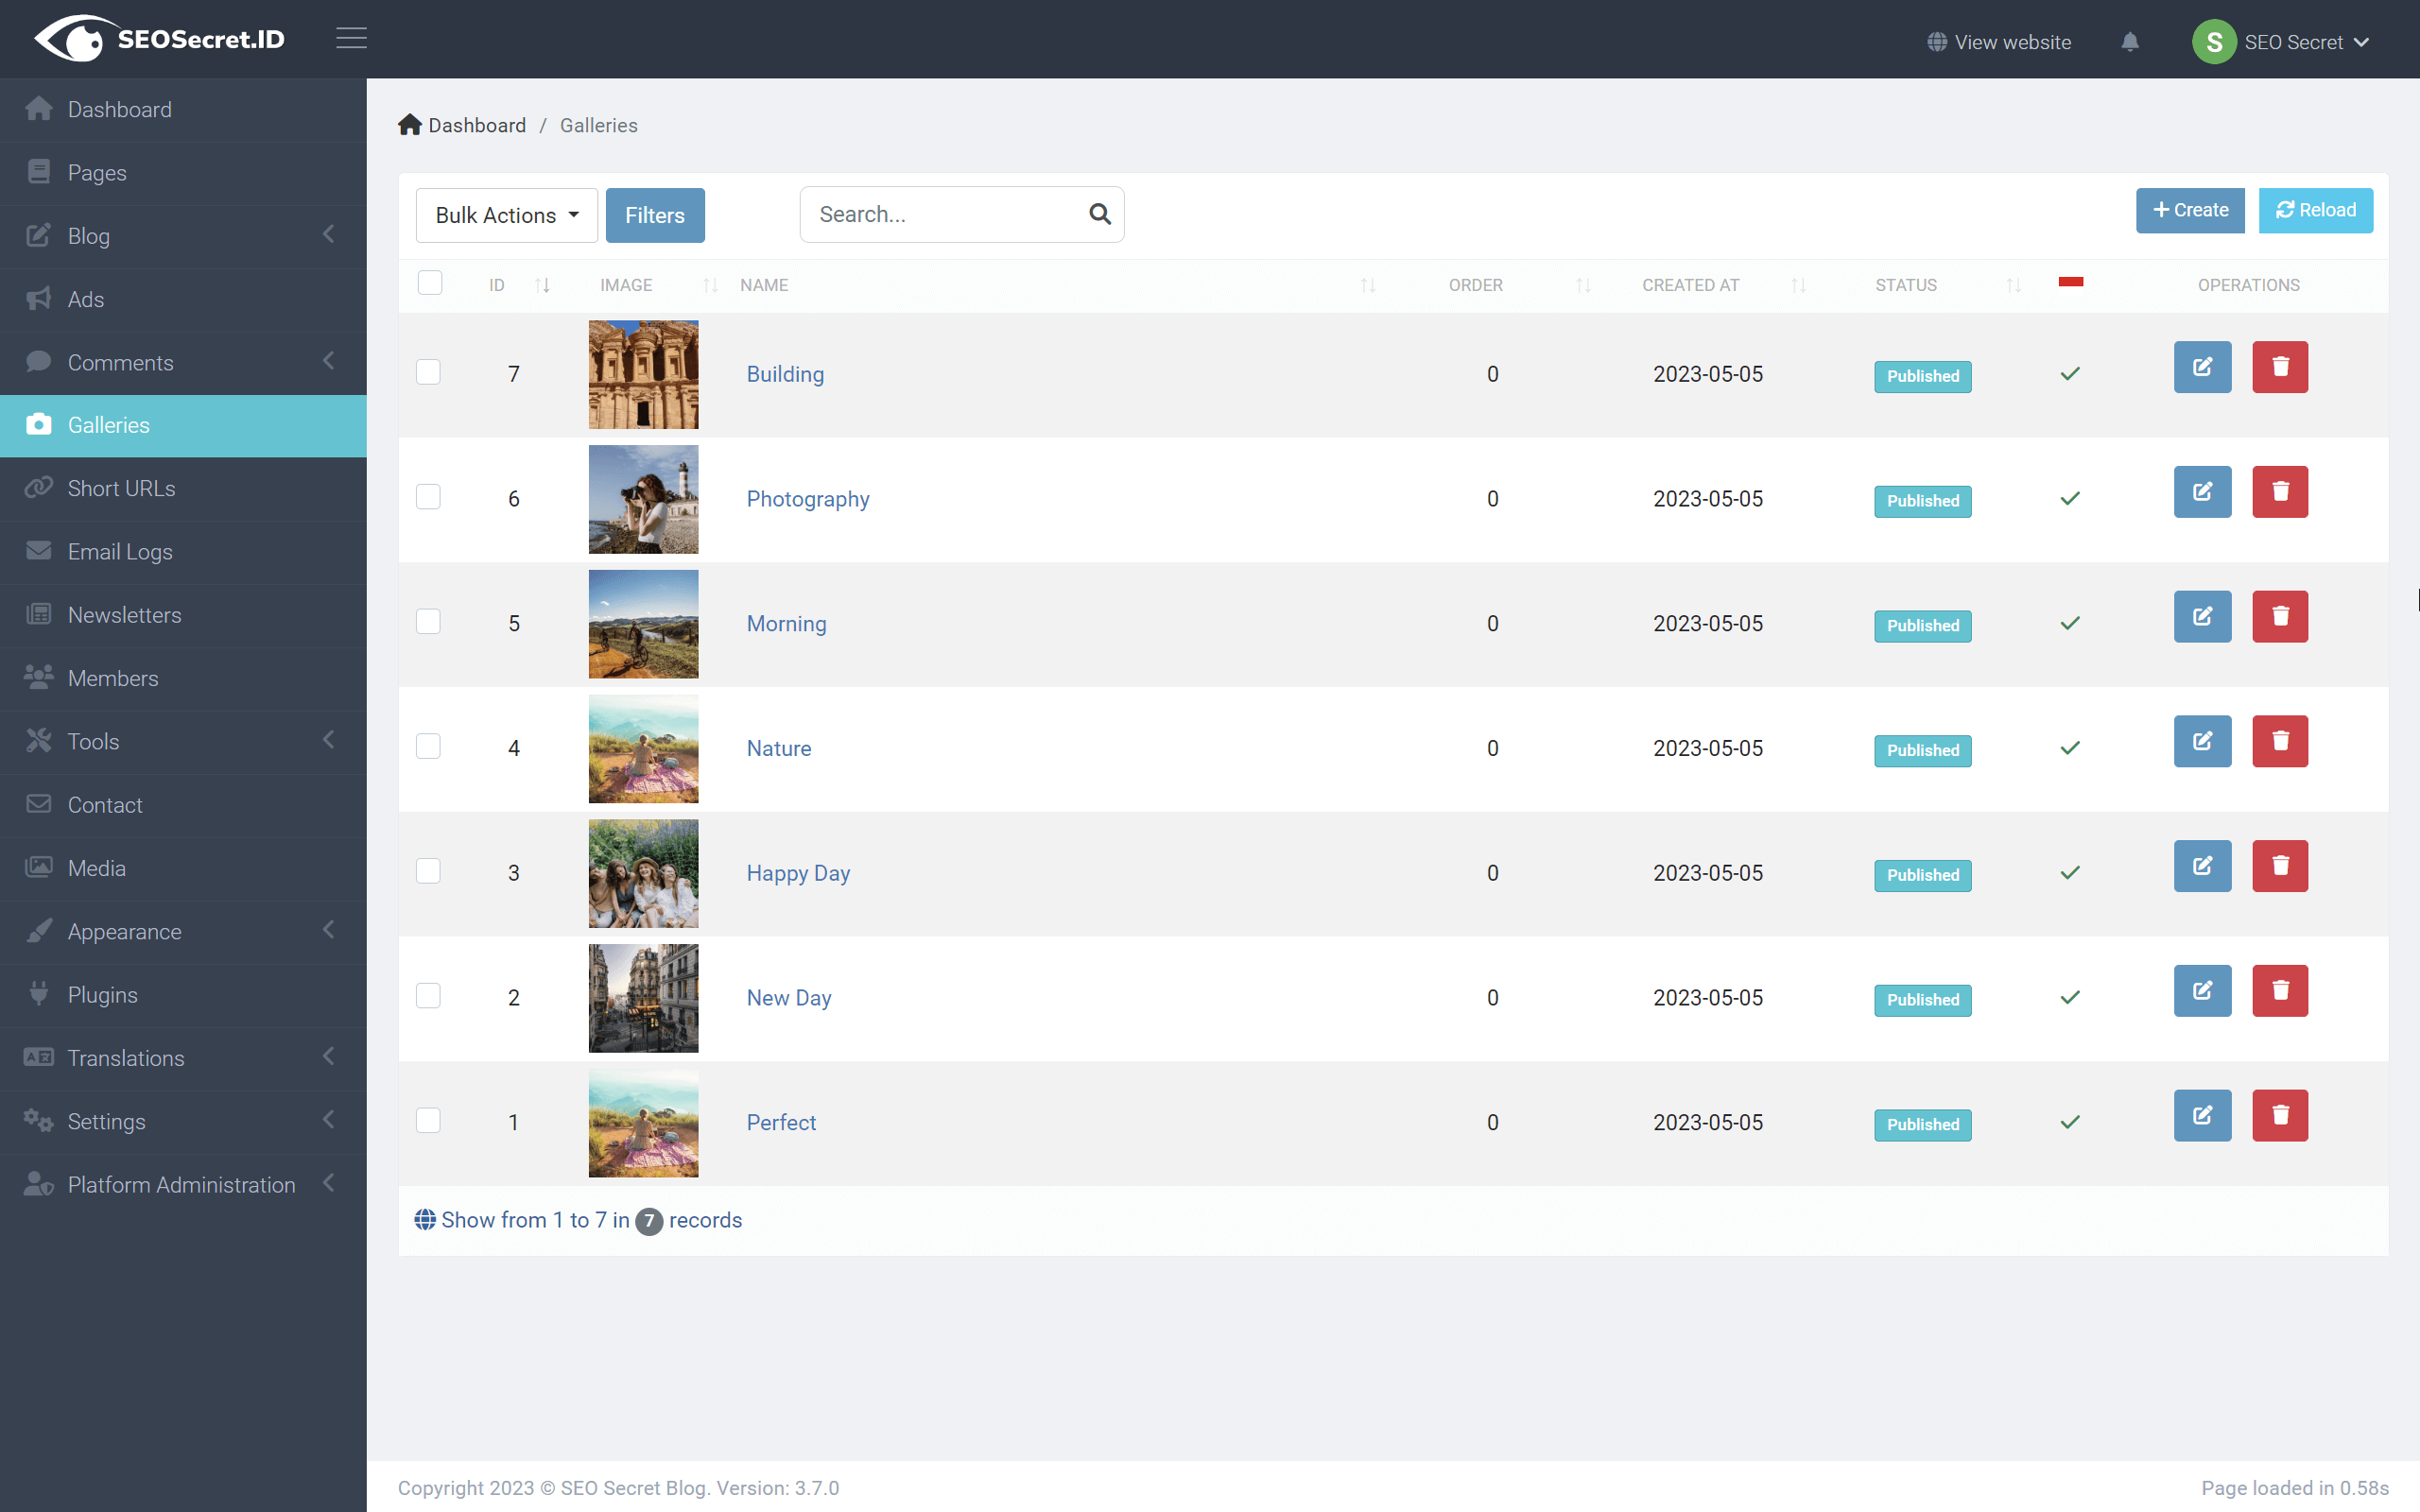Click the search magnifier icon
The image size is (2420, 1512).
point(1100,214)
